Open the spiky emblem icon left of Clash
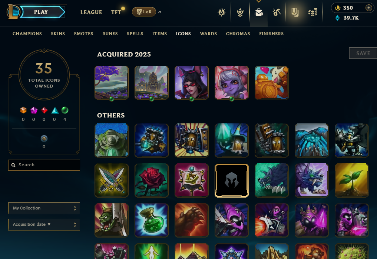 click(221, 12)
